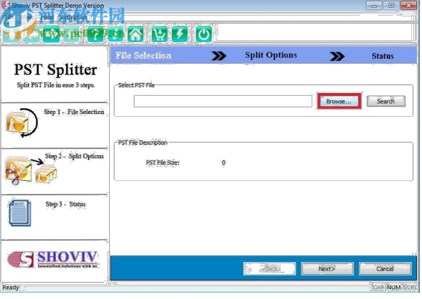Click the CAP status bar indicator

click(x=378, y=288)
